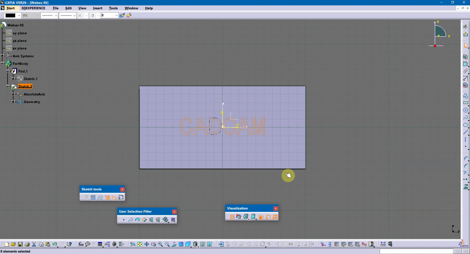470x254 pixels.
Task: Click the Curve Filter icon in User Selection Filter
Action: point(130,220)
